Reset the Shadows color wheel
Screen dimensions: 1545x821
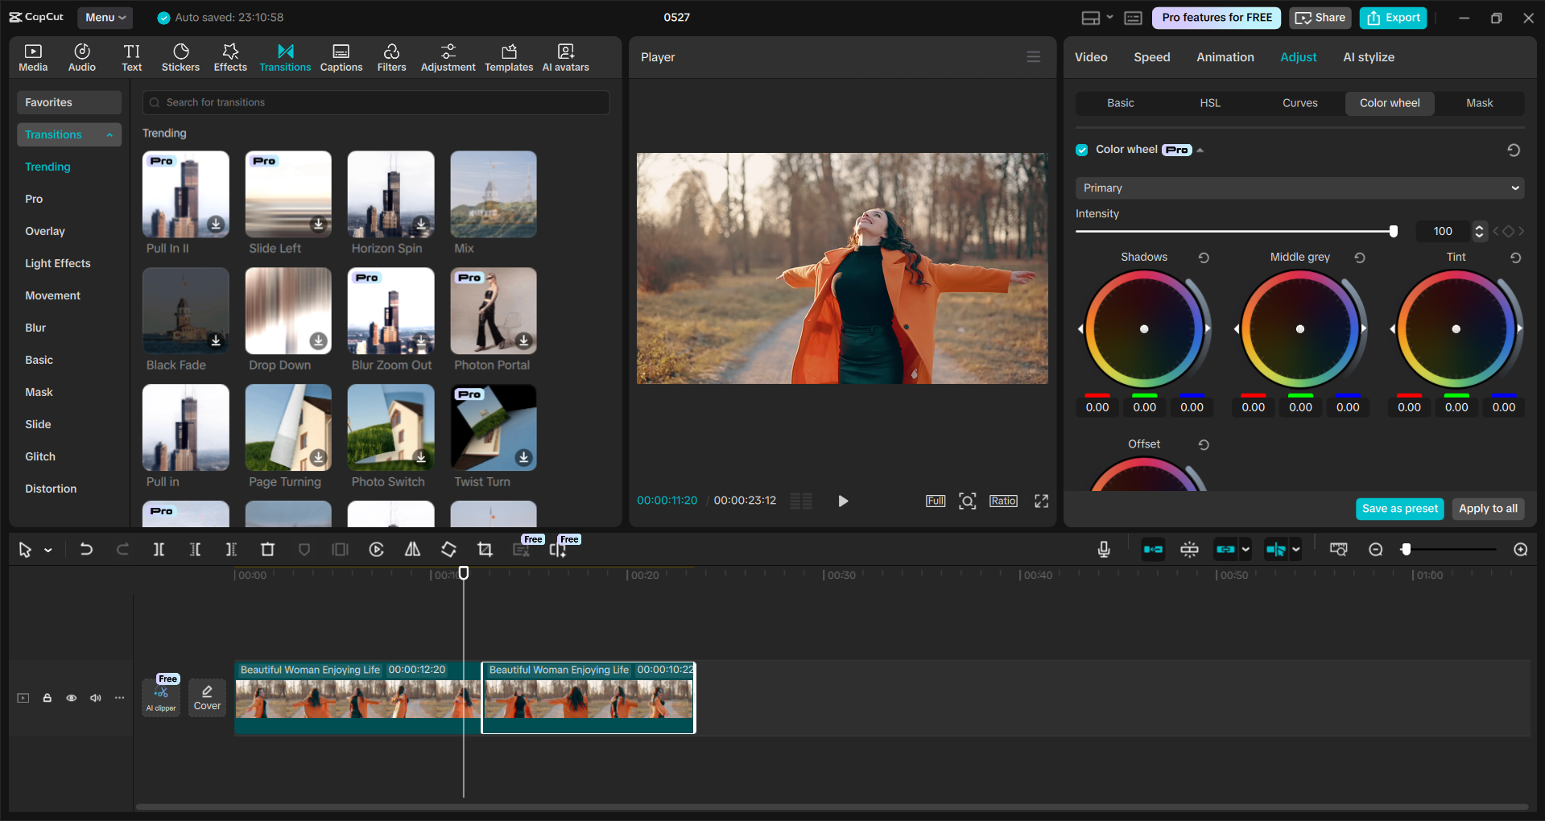[1203, 258]
